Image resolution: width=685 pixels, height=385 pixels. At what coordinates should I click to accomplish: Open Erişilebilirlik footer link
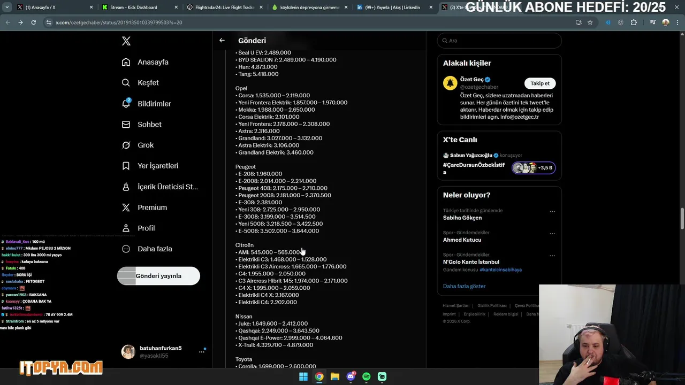coord(475,314)
